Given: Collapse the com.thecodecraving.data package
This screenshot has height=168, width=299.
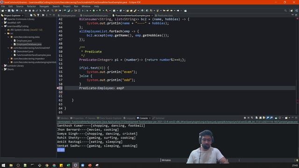Looking at the screenshot, I should [8, 37].
